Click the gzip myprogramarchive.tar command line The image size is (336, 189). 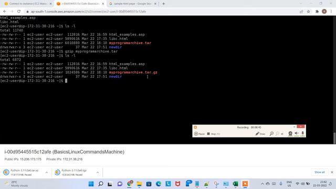[x=59, y=51]
